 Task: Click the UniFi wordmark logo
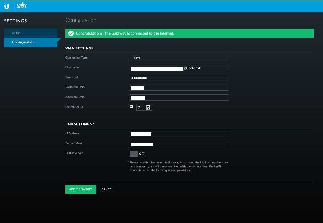pyautogui.click(x=22, y=6)
